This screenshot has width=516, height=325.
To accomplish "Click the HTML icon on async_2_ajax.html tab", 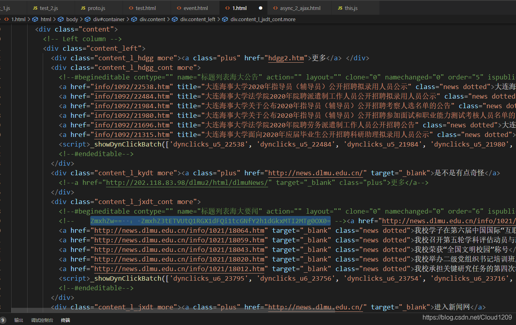I will [276, 8].
